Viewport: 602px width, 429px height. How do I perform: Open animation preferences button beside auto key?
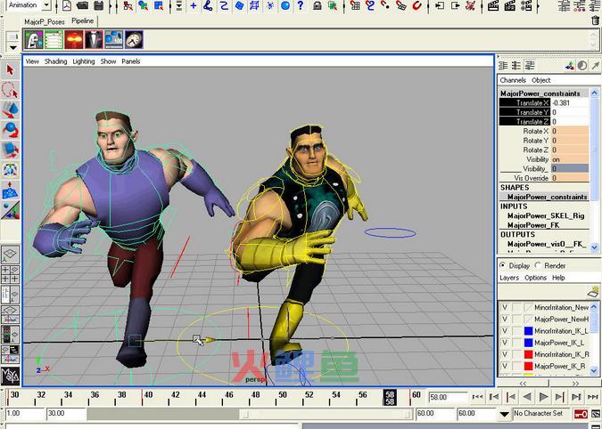point(596,414)
